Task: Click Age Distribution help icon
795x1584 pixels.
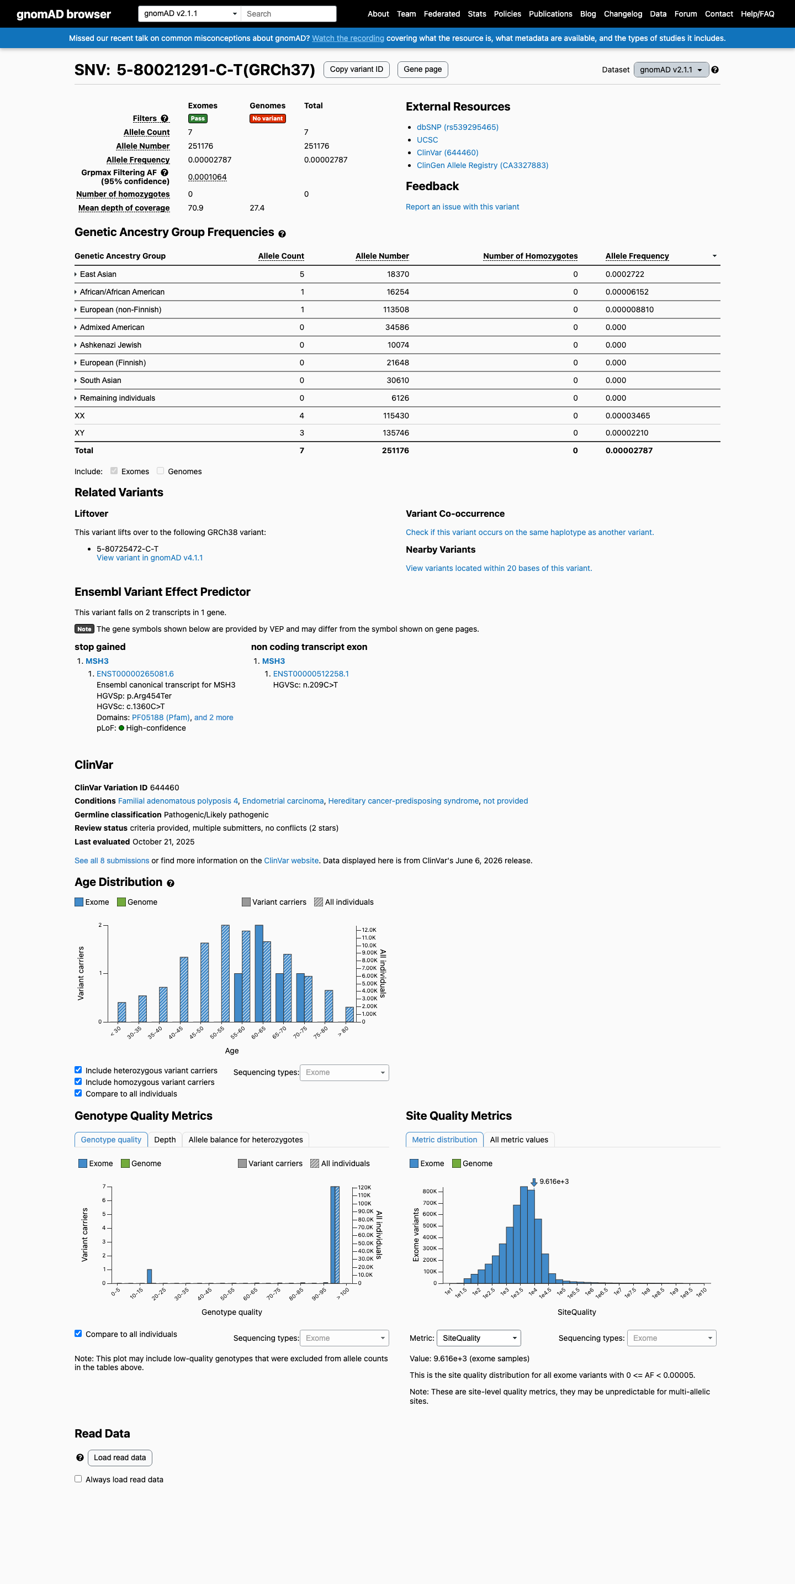Action: click(x=170, y=883)
